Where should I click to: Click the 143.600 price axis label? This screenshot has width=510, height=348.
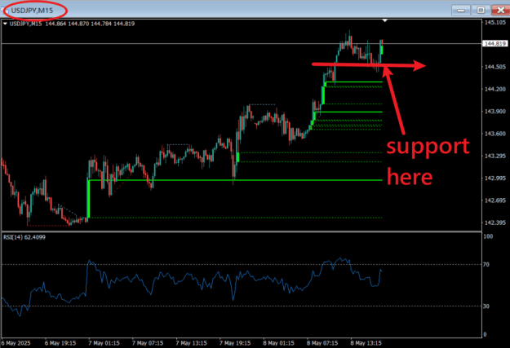point(495,134)
